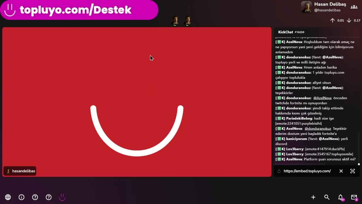Image resolution: width=362 pixels, height=204 pixels.
Task: Click the message 'Platform şuan sorunsuz aktif mi?'
Action: click(x=329, y=159)
